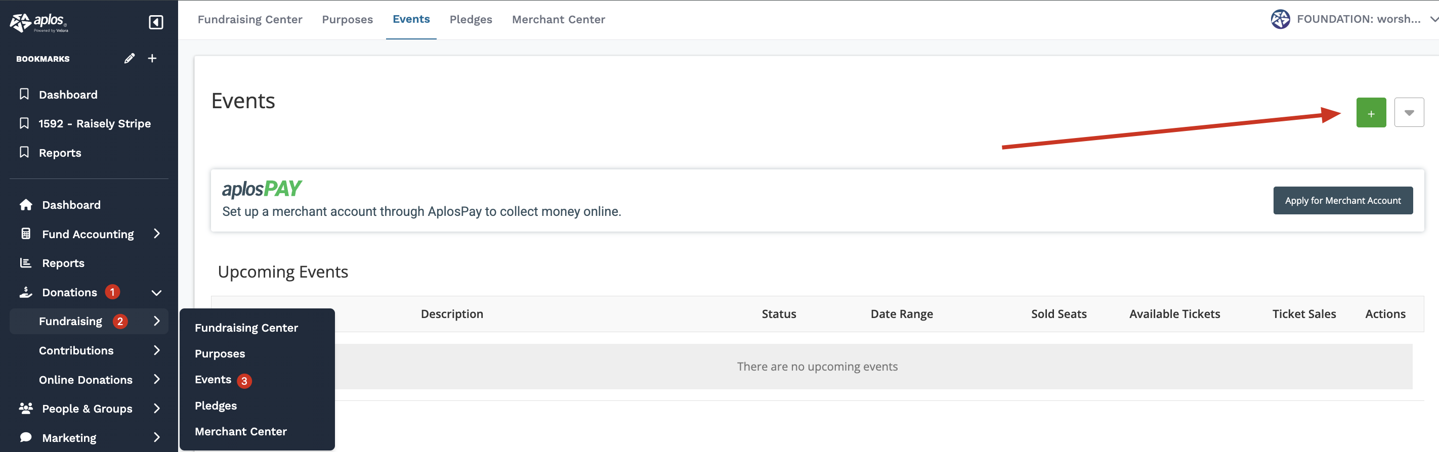1439x452 pixels.
Task: Open the 1592 - Raisely Stripe bookmark
Action: (x=94, y=123)
